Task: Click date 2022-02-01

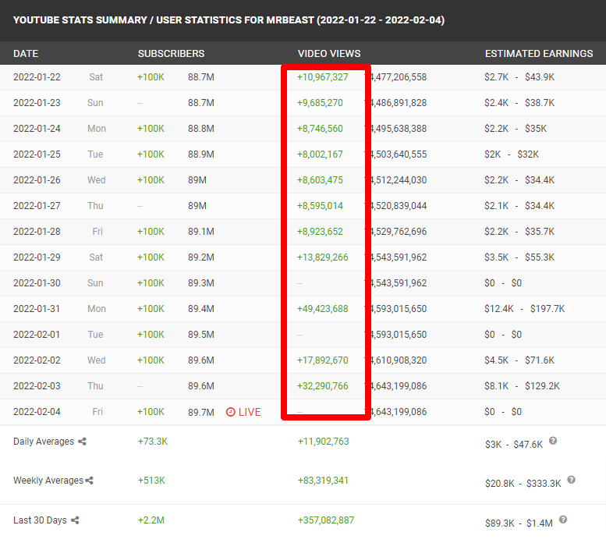Action: [37, 334]
